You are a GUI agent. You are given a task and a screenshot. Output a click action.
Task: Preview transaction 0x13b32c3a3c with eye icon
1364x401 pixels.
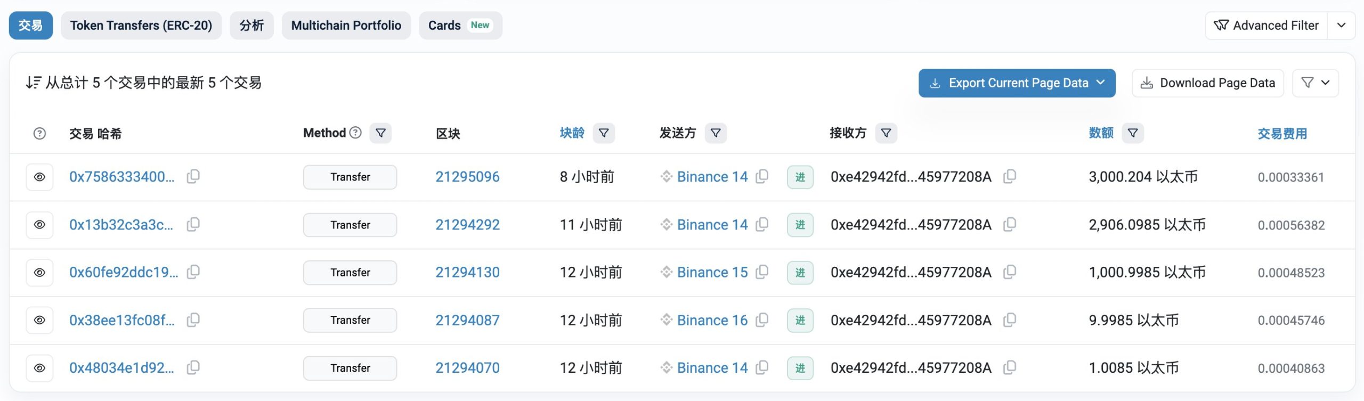[x=39, y=225]
